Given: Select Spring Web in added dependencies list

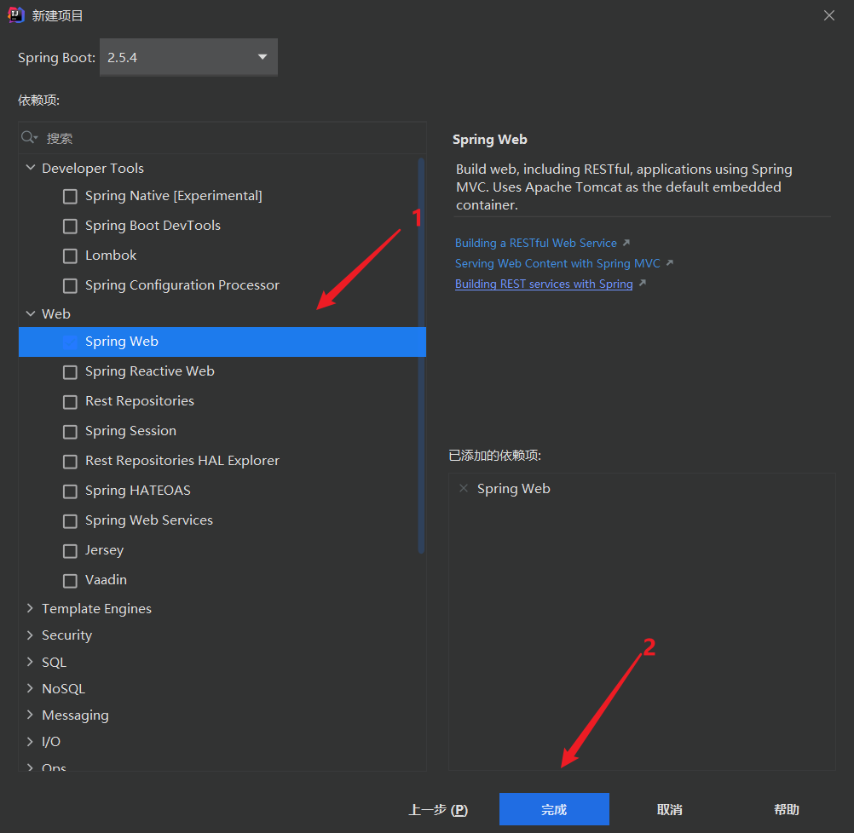Looking at the screenshot, I should [514, 488].
